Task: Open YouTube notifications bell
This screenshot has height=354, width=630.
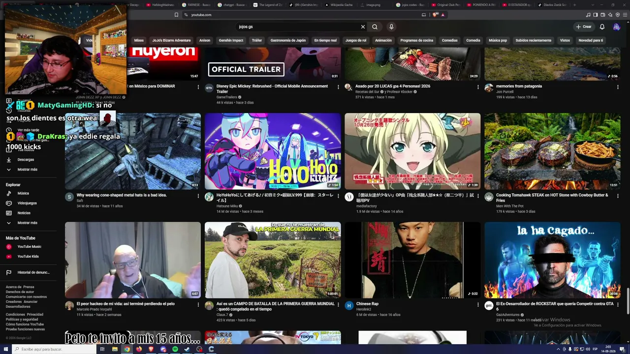Action: 602,27
